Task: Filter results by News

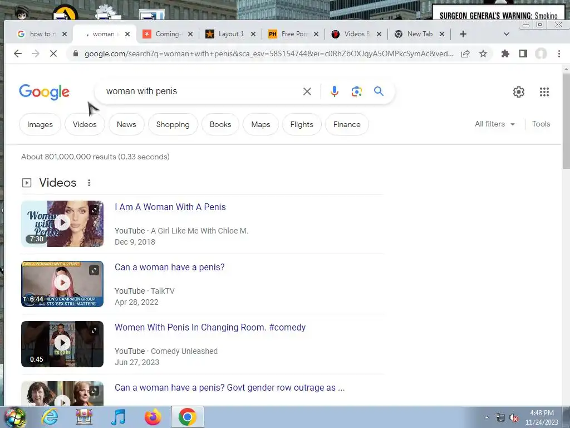Action: [126, 124]
